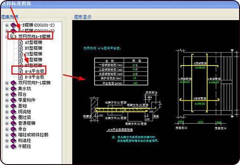
Task: Click the document icon beside B-B平台板
Action: click(20, 77)
